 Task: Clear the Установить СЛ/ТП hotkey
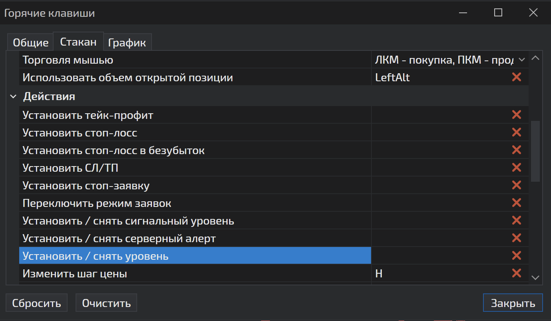[x=516, y=168]
